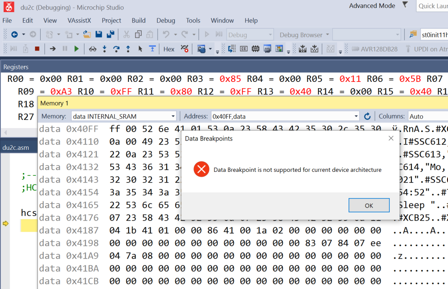Open the I/O view icon
The height and width of the screenshot is (289, 448).
pos(279,49)
